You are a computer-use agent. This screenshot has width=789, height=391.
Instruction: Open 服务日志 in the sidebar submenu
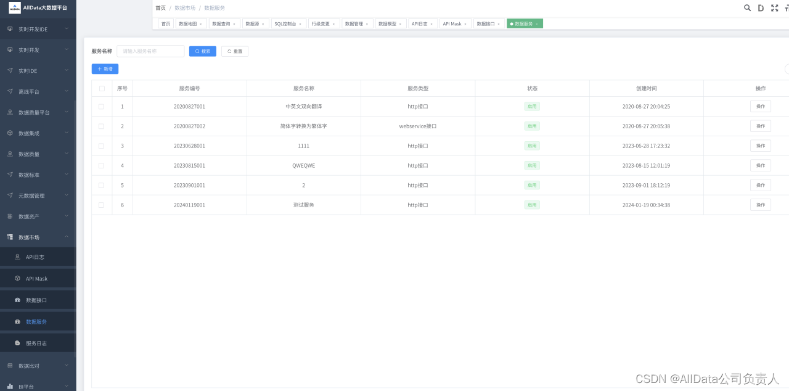[x=38, y=343]
